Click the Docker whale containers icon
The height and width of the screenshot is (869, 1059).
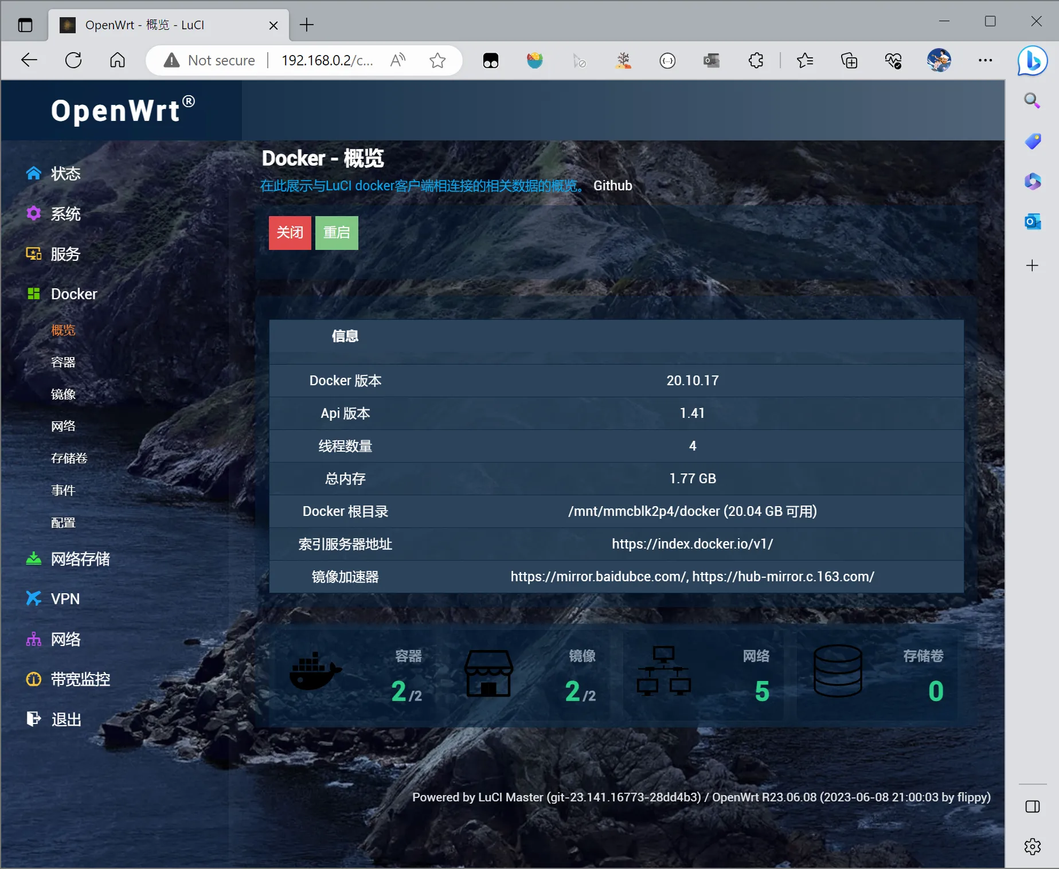click(315, 671)
